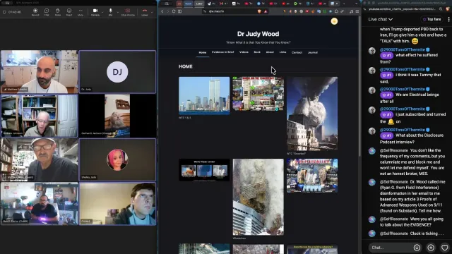The width and height of the screenshot is (452, 254).
Task: Click the sidebar panel icon in browser toolbar
Action: click(x=179, y=11)
